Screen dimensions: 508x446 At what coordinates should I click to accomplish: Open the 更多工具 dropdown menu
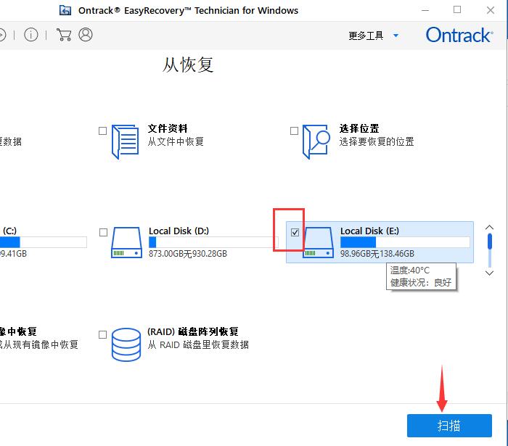[373, 36]
